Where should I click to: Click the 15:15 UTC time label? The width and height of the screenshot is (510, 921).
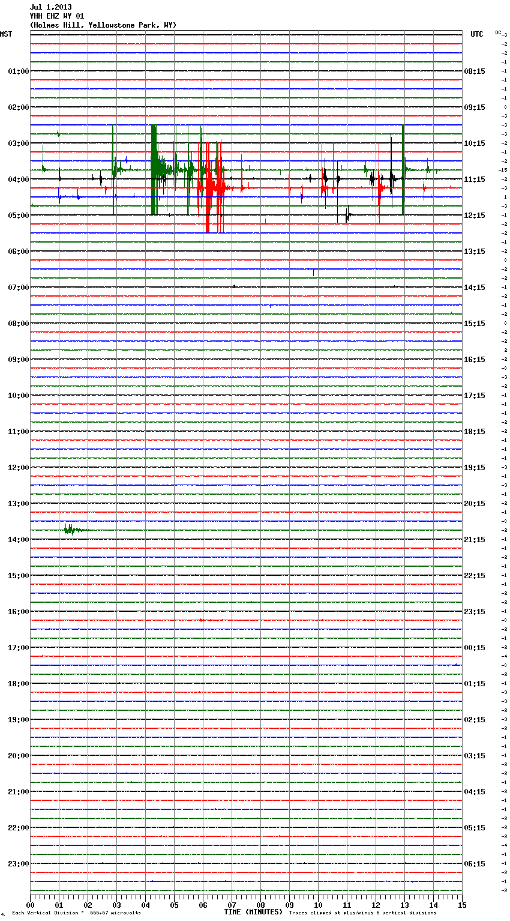click(x=475, y=324)
